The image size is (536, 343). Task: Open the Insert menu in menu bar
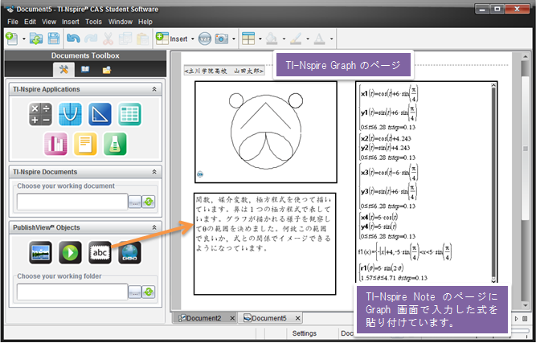71,22
